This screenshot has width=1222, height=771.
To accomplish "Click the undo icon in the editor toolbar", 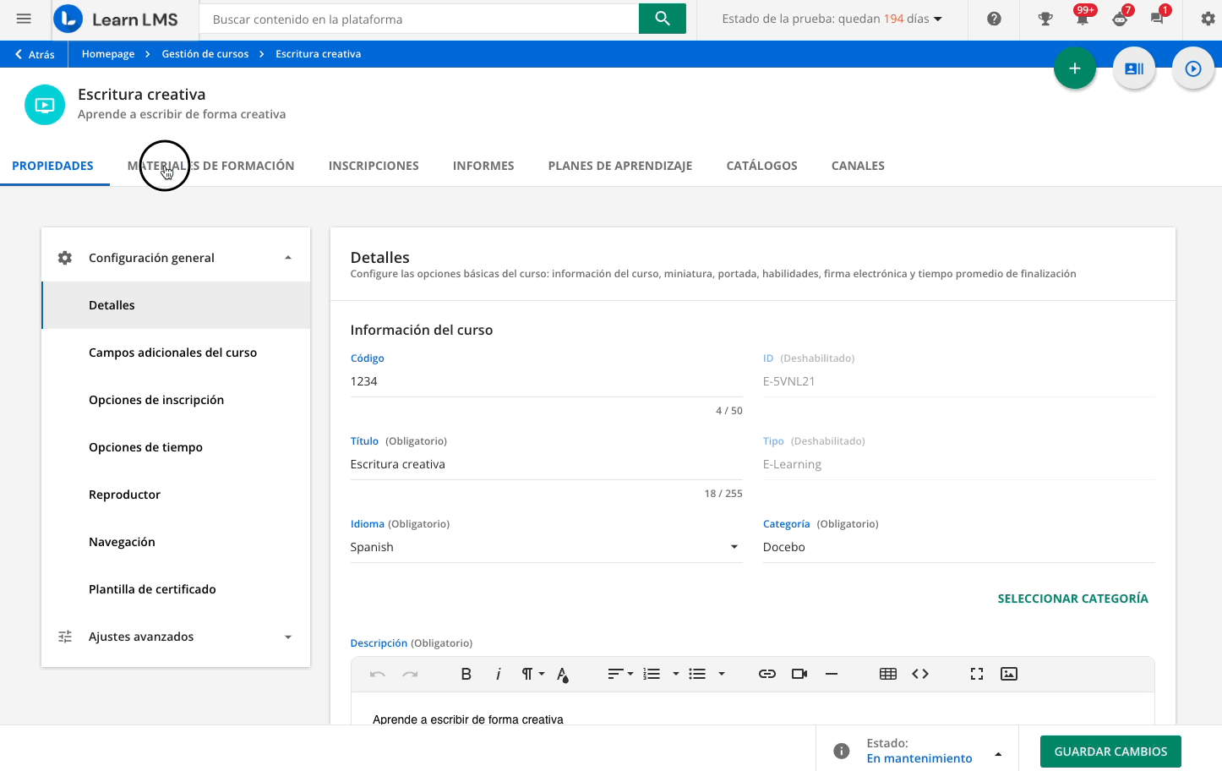I will 378,674.
